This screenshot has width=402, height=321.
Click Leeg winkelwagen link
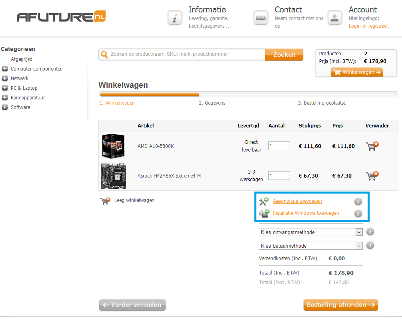coord(134,200)
